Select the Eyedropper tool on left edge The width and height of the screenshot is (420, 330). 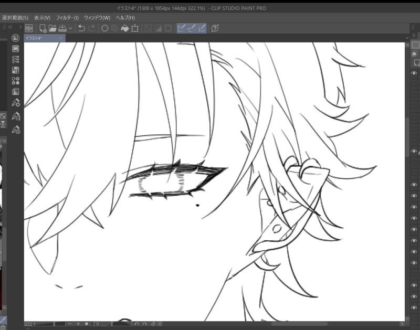pyautogui.click(x=3, y=320)
